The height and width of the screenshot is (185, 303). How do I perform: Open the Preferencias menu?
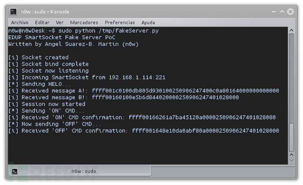pyautogui.click(x=120, y=23)
